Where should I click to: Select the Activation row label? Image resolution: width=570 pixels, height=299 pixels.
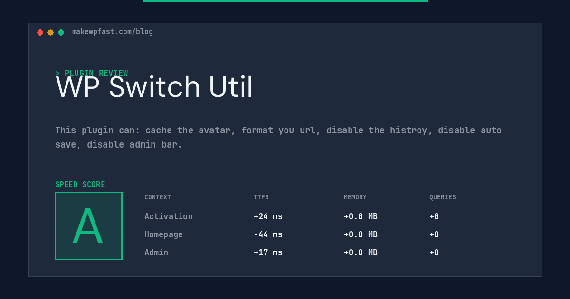pyautogui.click(x=169, y=216)
